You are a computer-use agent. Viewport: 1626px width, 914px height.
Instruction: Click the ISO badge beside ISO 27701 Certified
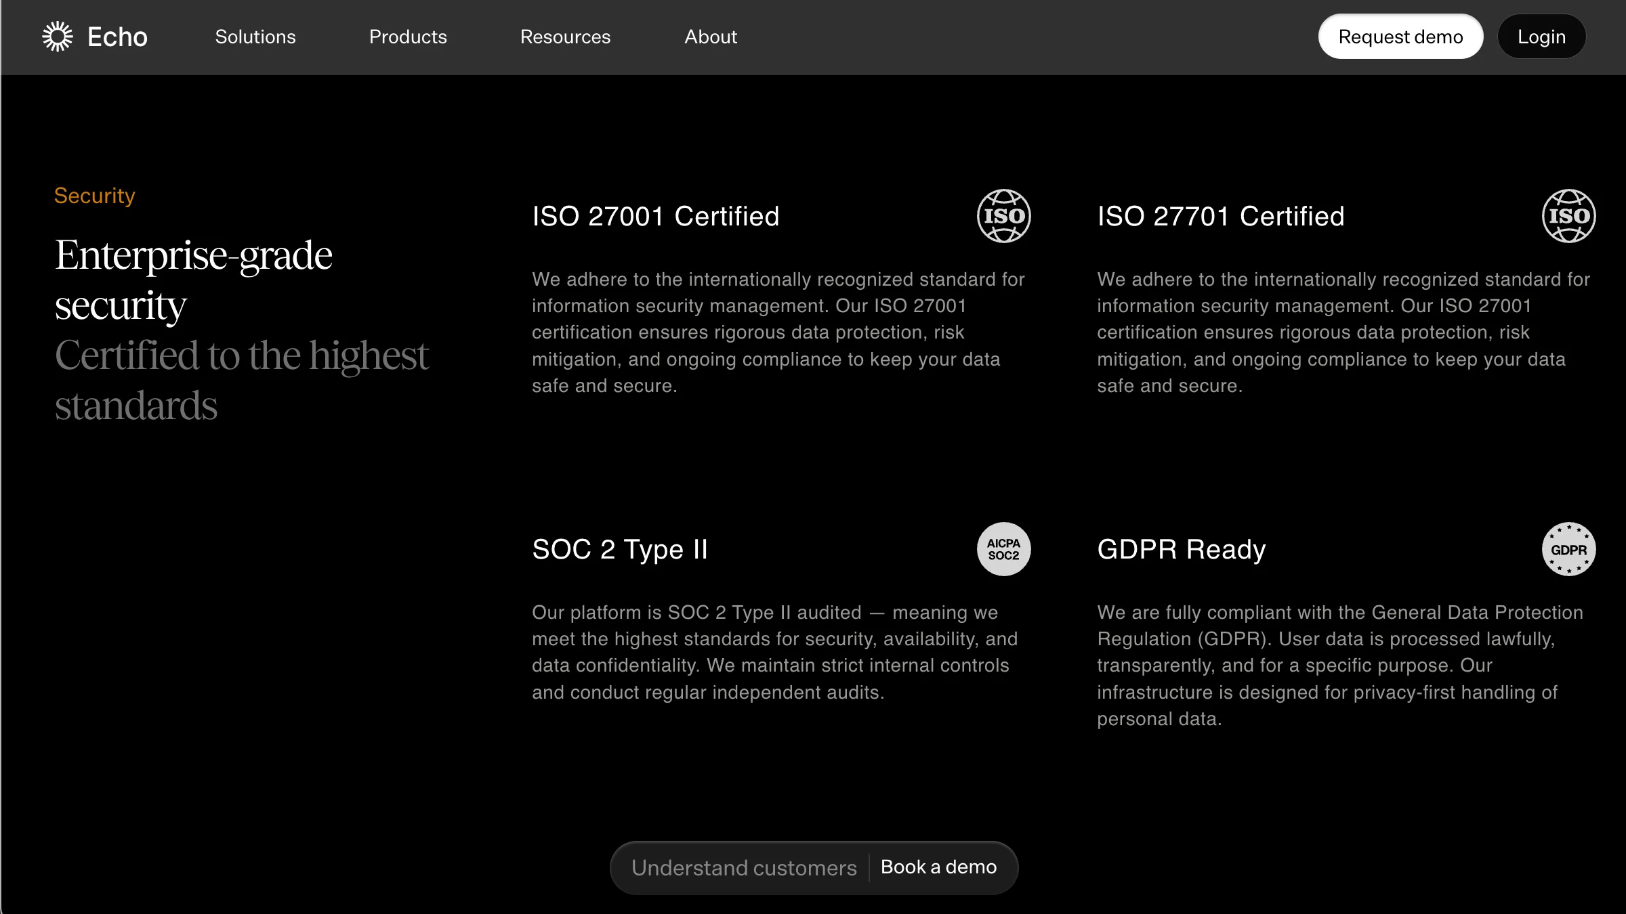pyautogui.click(x=1568, y=216)
